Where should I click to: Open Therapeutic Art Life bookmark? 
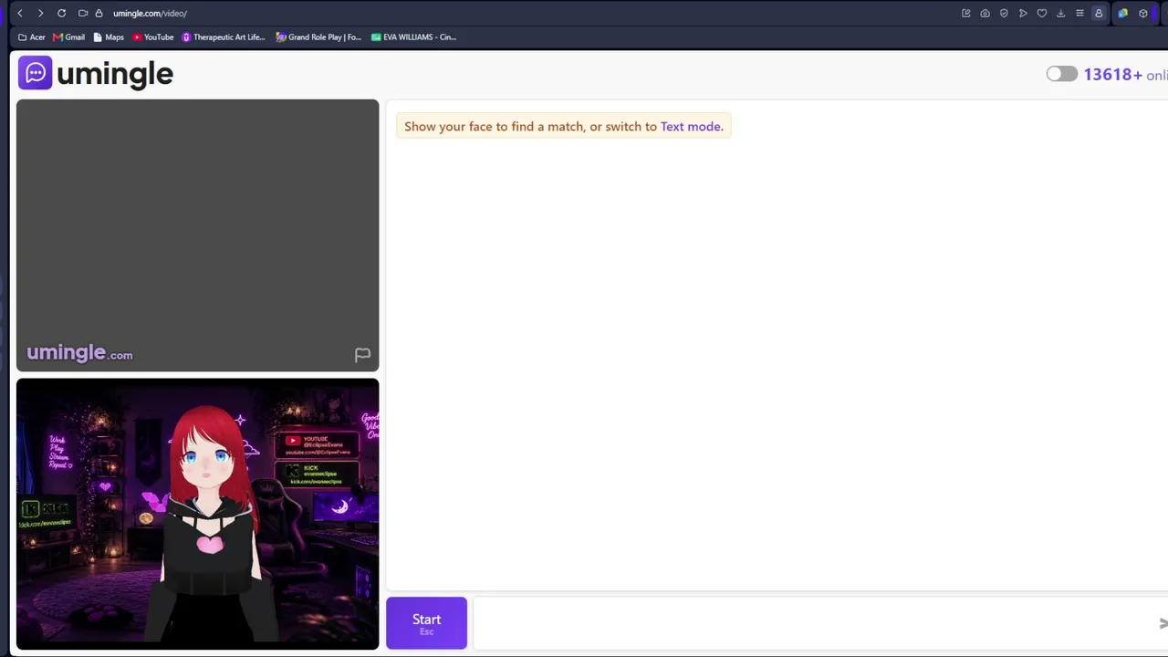pos(224,37)
